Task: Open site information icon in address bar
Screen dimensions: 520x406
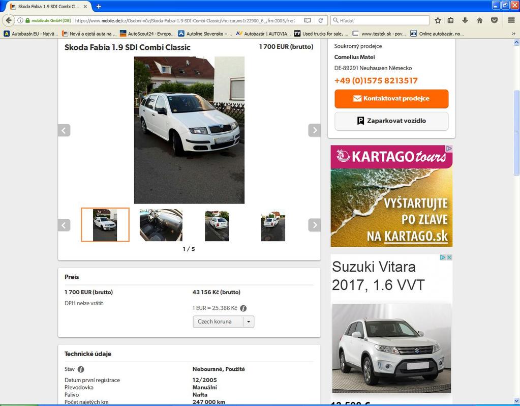Action: click(x=20, y=20)
